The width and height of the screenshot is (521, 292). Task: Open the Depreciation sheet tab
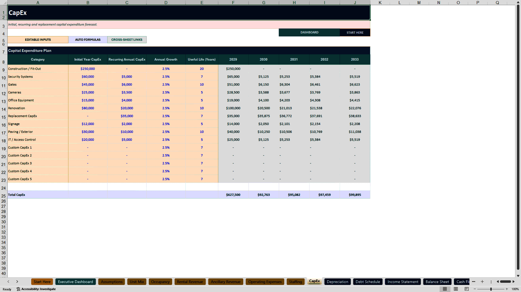[x=338, y=282]
